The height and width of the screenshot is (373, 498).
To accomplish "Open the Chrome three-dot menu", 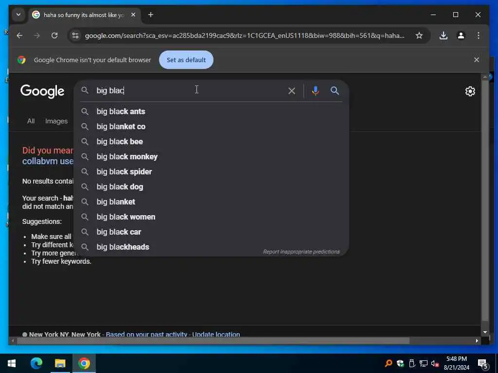I will click(479, 35).
